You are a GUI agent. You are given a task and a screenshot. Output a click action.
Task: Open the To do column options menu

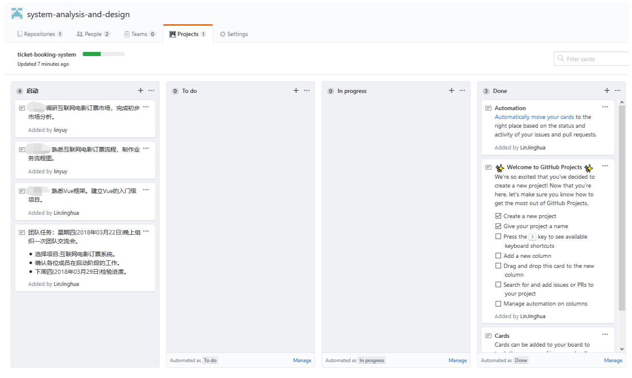[x=307, y=90]
